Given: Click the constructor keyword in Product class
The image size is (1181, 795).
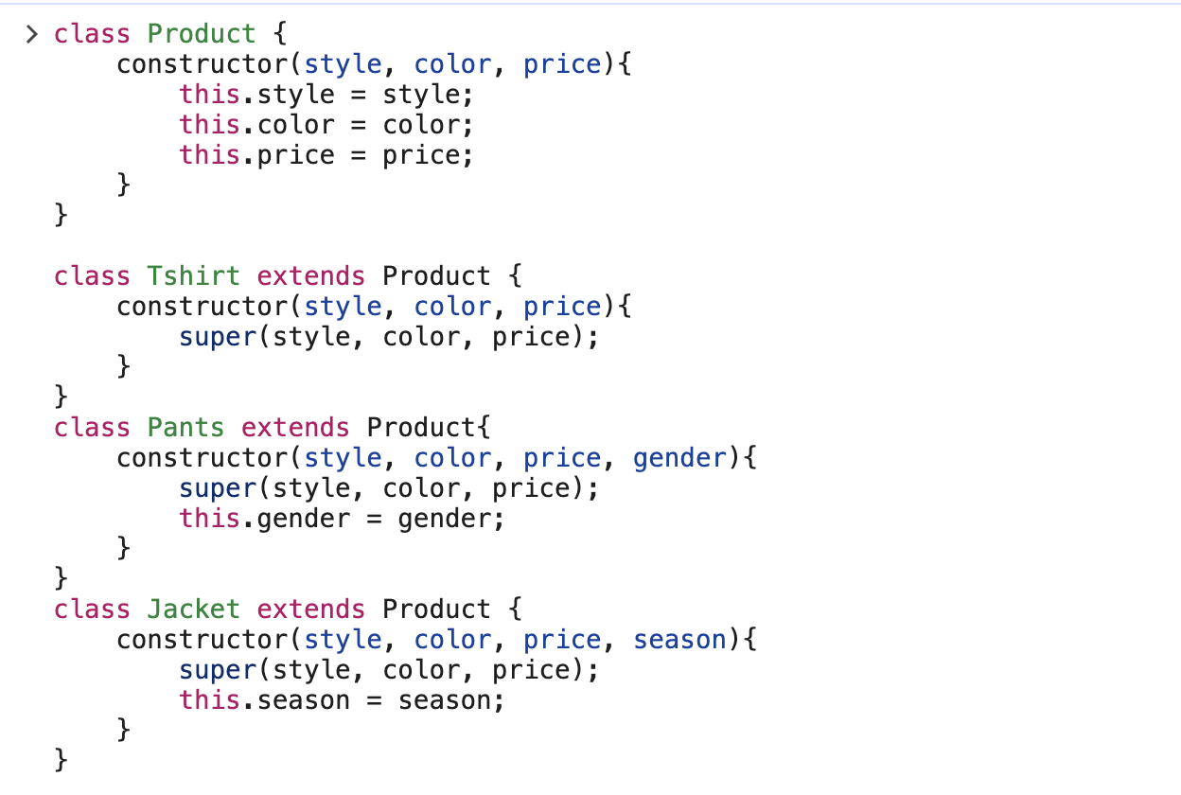Looking at the screenshot, I should 202,64.
